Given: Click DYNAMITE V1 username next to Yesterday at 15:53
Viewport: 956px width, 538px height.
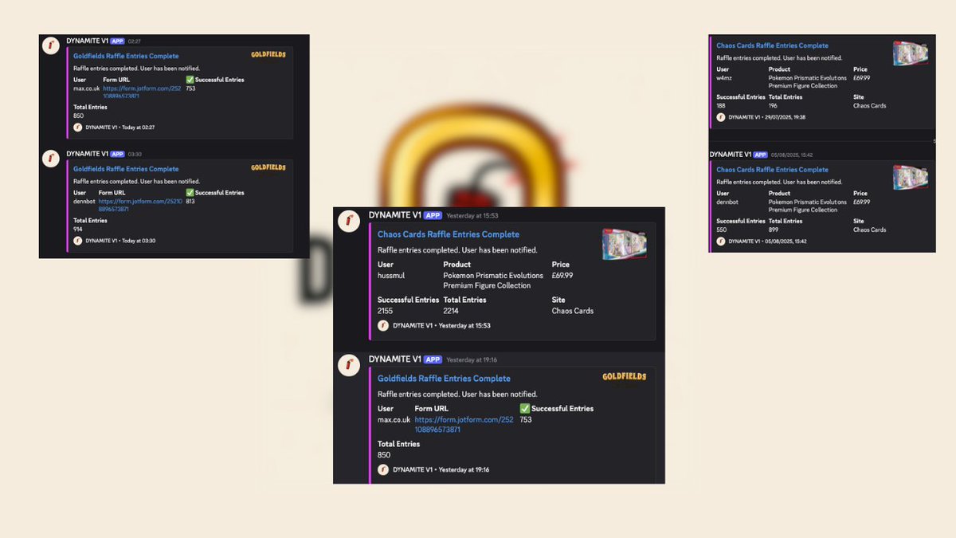Looking at the screenshot, I should 394,215.
